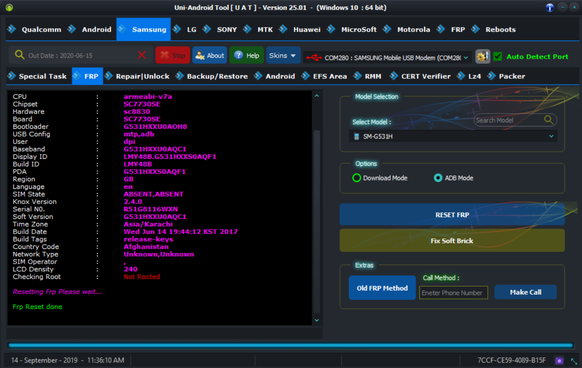Click the Fix Soft Brick button

tap(452, 241)
